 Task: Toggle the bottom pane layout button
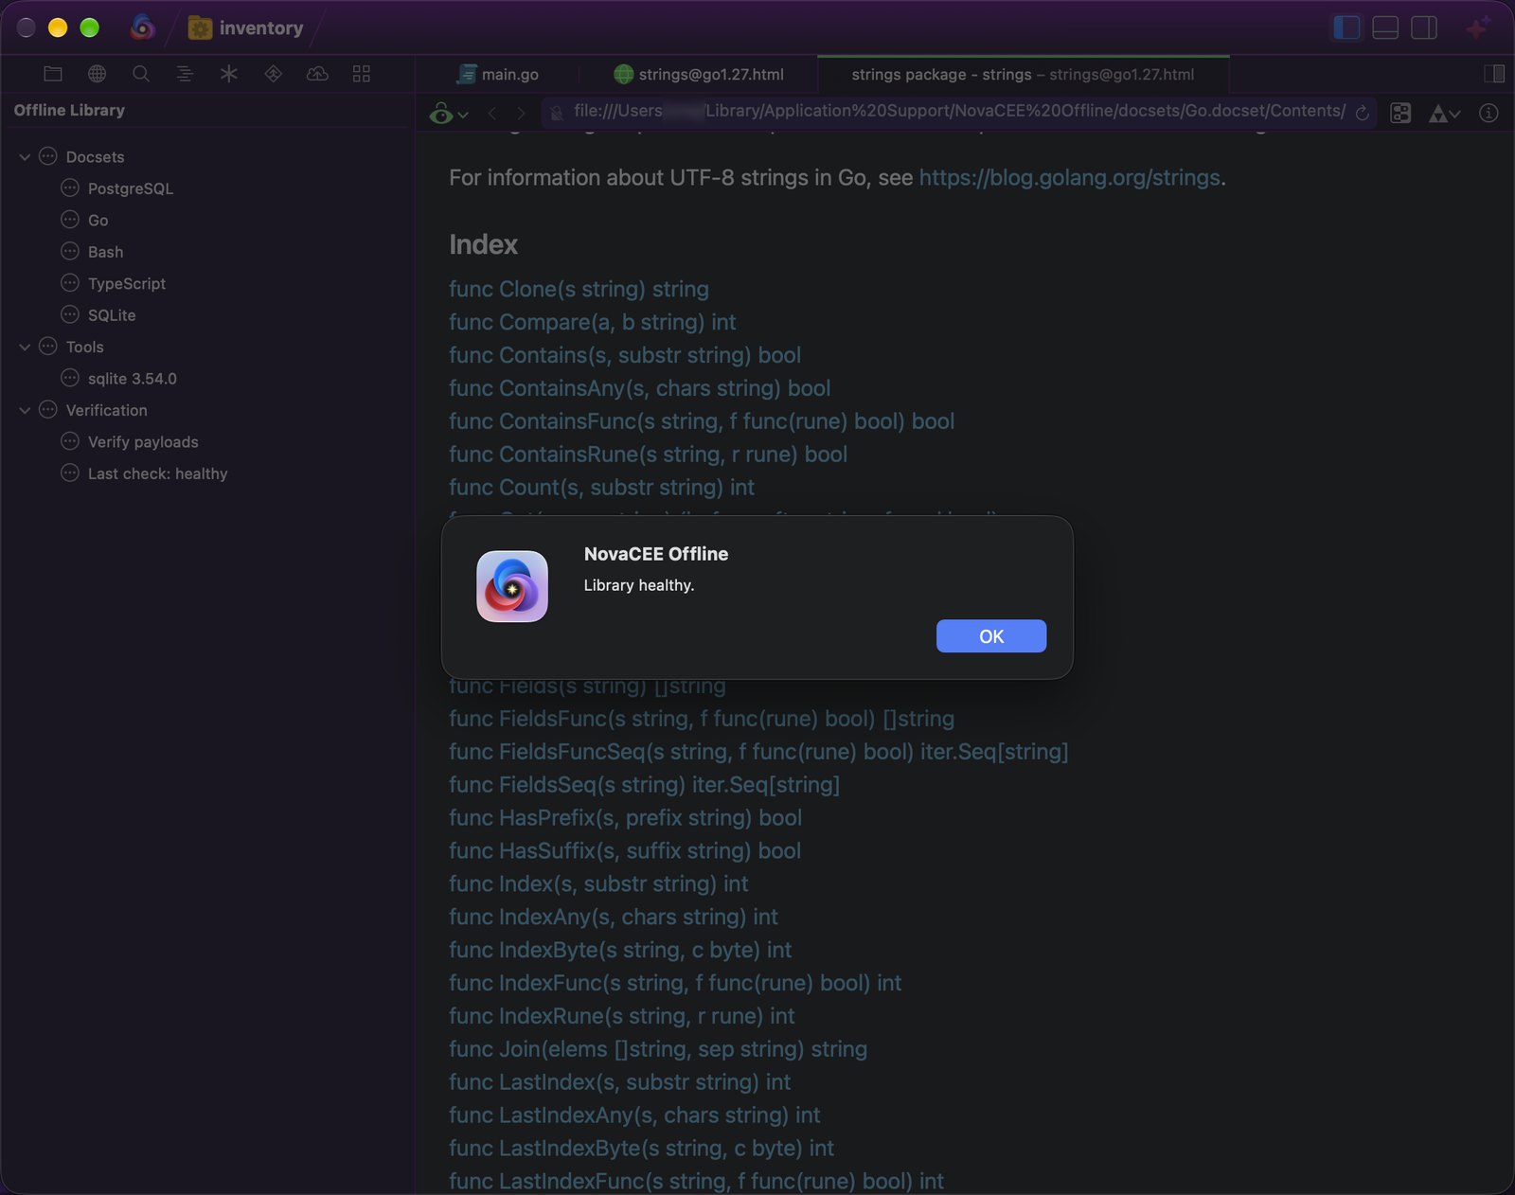[1385, 27]
